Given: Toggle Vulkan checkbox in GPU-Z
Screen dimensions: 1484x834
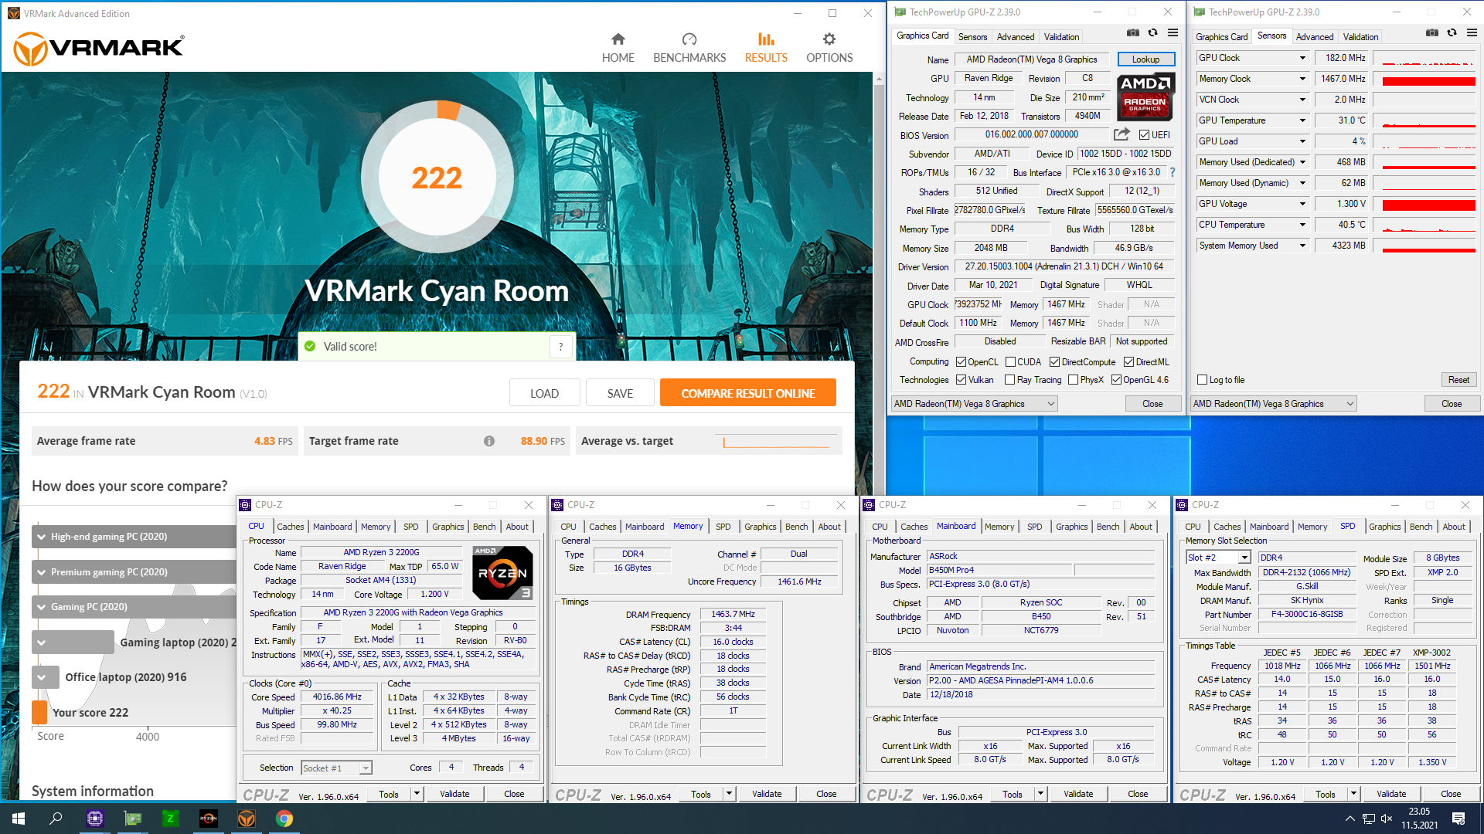Looking at the screenshot, I should tap(962, 380).
